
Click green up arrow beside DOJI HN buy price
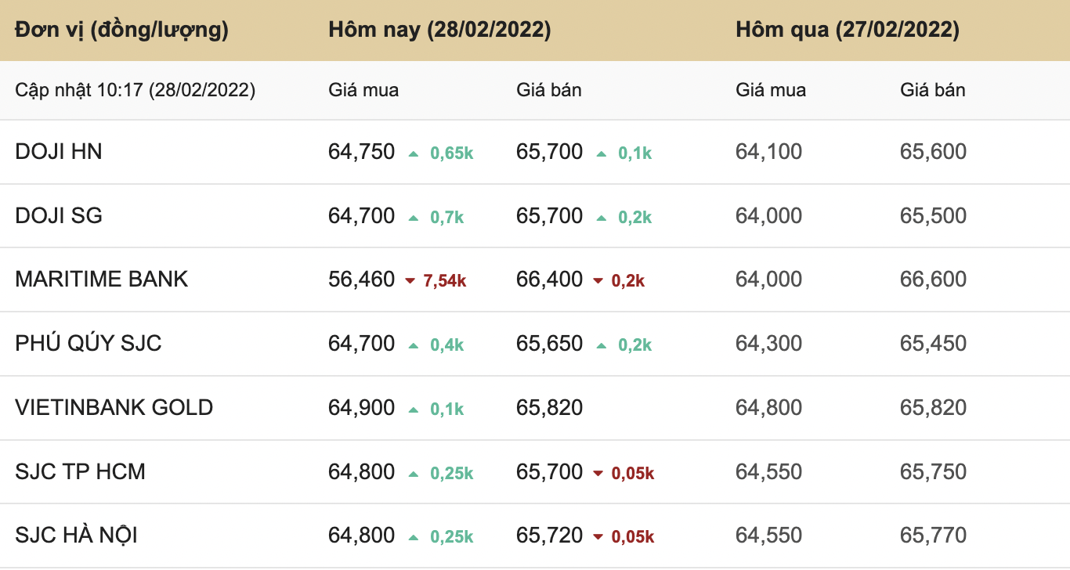[x=414, y=153]
